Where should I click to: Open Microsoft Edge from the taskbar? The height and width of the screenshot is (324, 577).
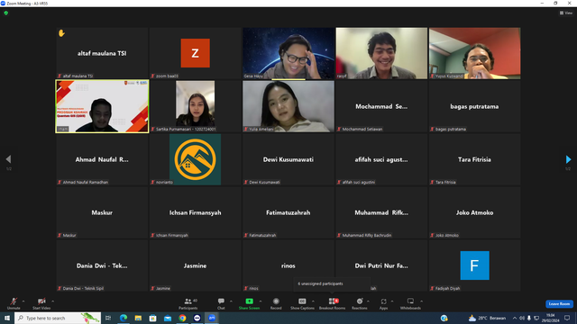click(x=124, y=318)
